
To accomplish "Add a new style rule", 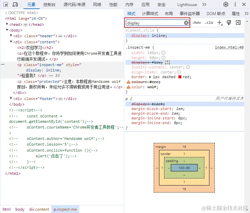I will pyautogui.click(x=220, y=22).
